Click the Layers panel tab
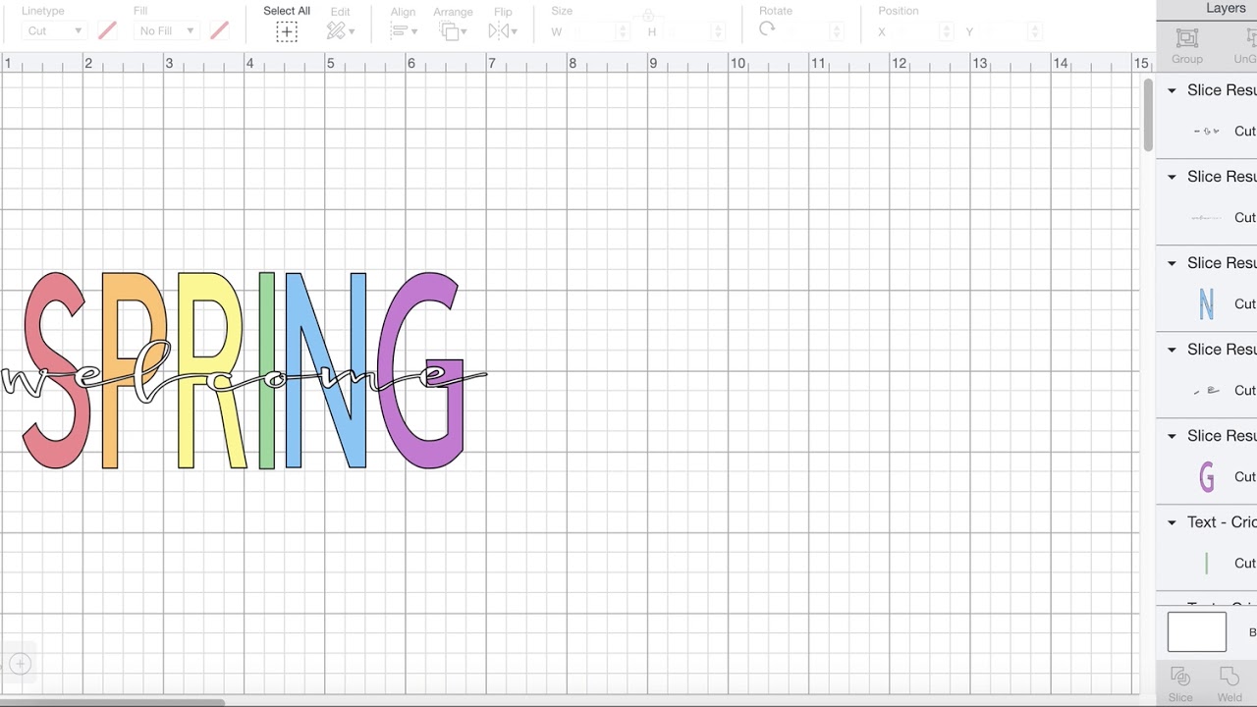Viewport: 1257px width, 707px height. point(1226,8)
